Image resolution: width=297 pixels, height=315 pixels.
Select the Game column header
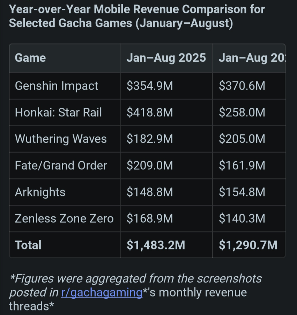[x=30, y=58]
